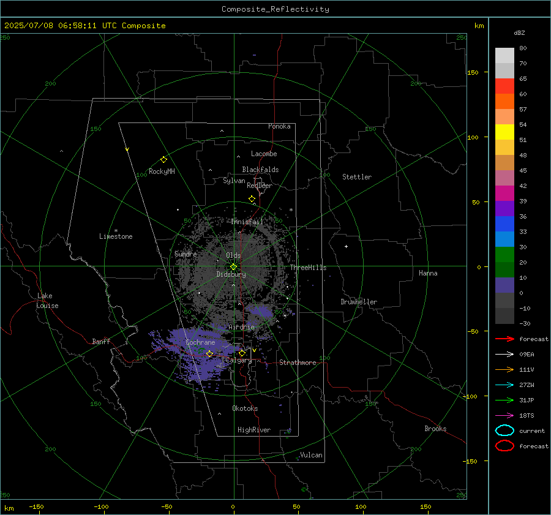Click the Stettler city label

pos(357,177)
